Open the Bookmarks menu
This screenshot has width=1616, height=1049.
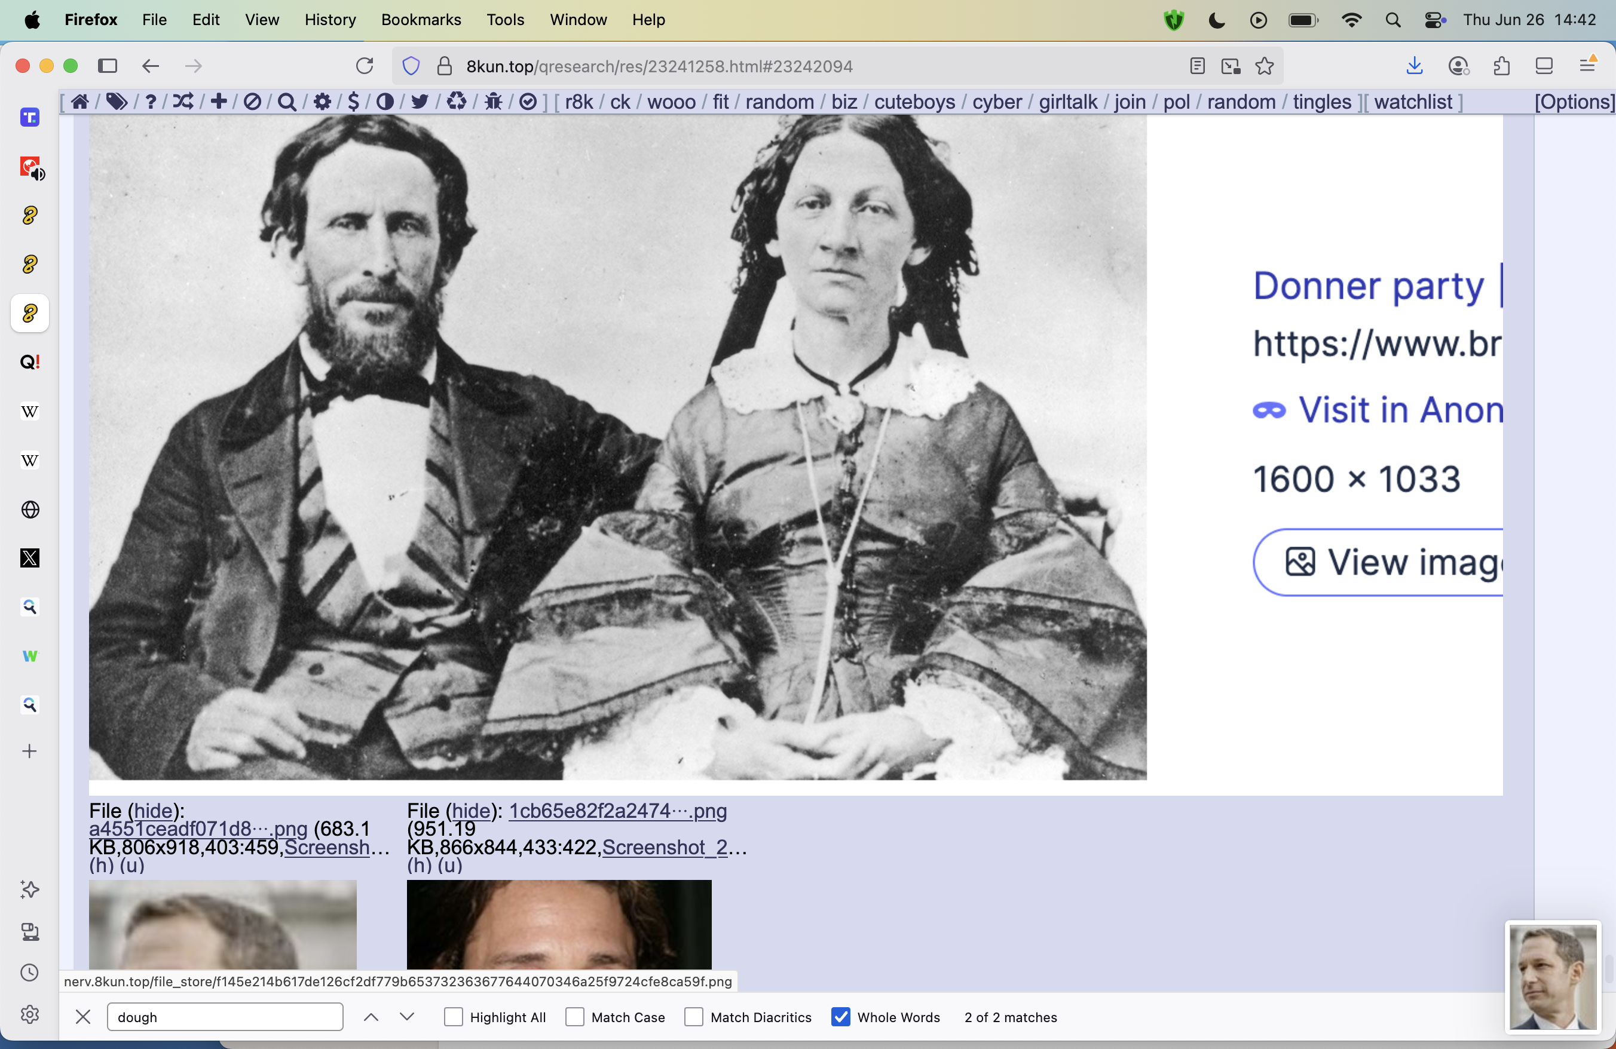(421, 20)
